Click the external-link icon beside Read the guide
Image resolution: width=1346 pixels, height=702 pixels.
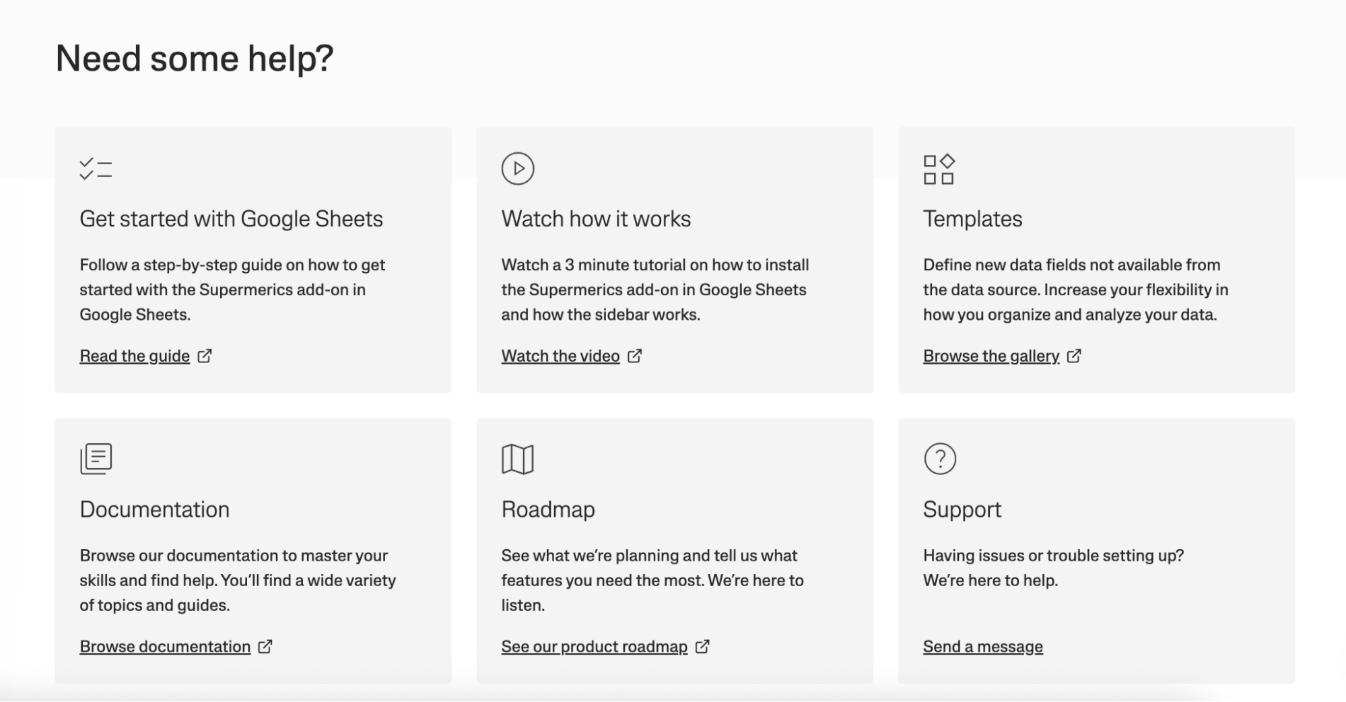[204, 355]
